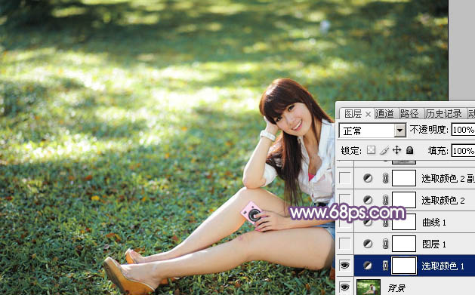The width and height of the screenshot is (475, 295).
Task: Click adjustment icon of 选取颜色 2 副本 layer
Action: pyautogui.click(x=368, y=178)
